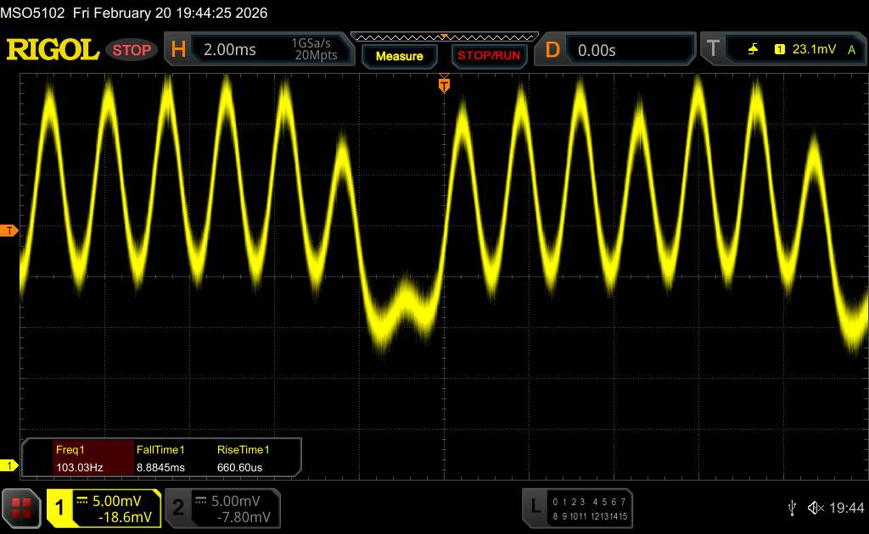This screenshot has height=534, width=869.
Task: Open the red grid function menu icon
Action: tap(22, 507)
